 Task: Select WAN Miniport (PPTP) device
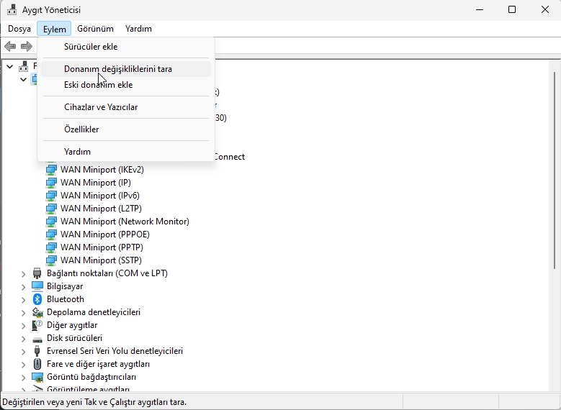[x=102, y=247]
